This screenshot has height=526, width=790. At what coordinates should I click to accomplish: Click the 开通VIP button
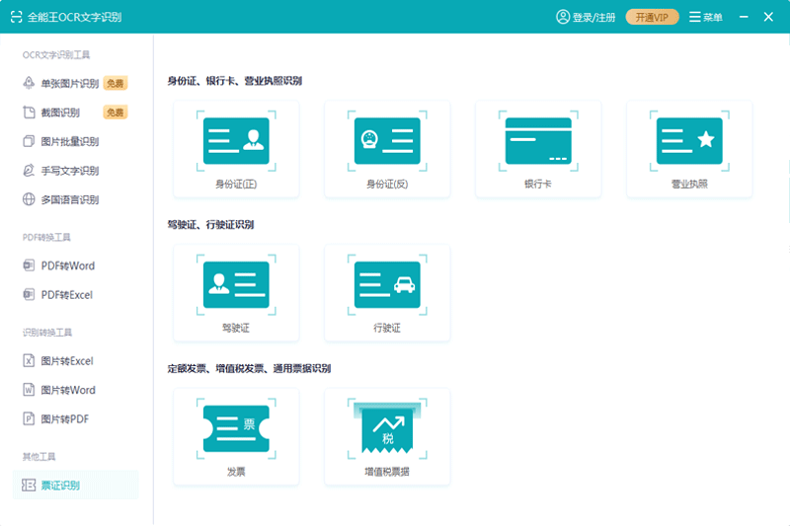(x=652, y=18)
